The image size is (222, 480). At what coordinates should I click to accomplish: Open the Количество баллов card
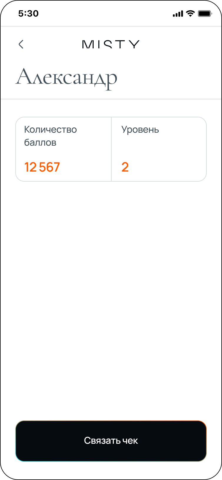coord(64,149)
